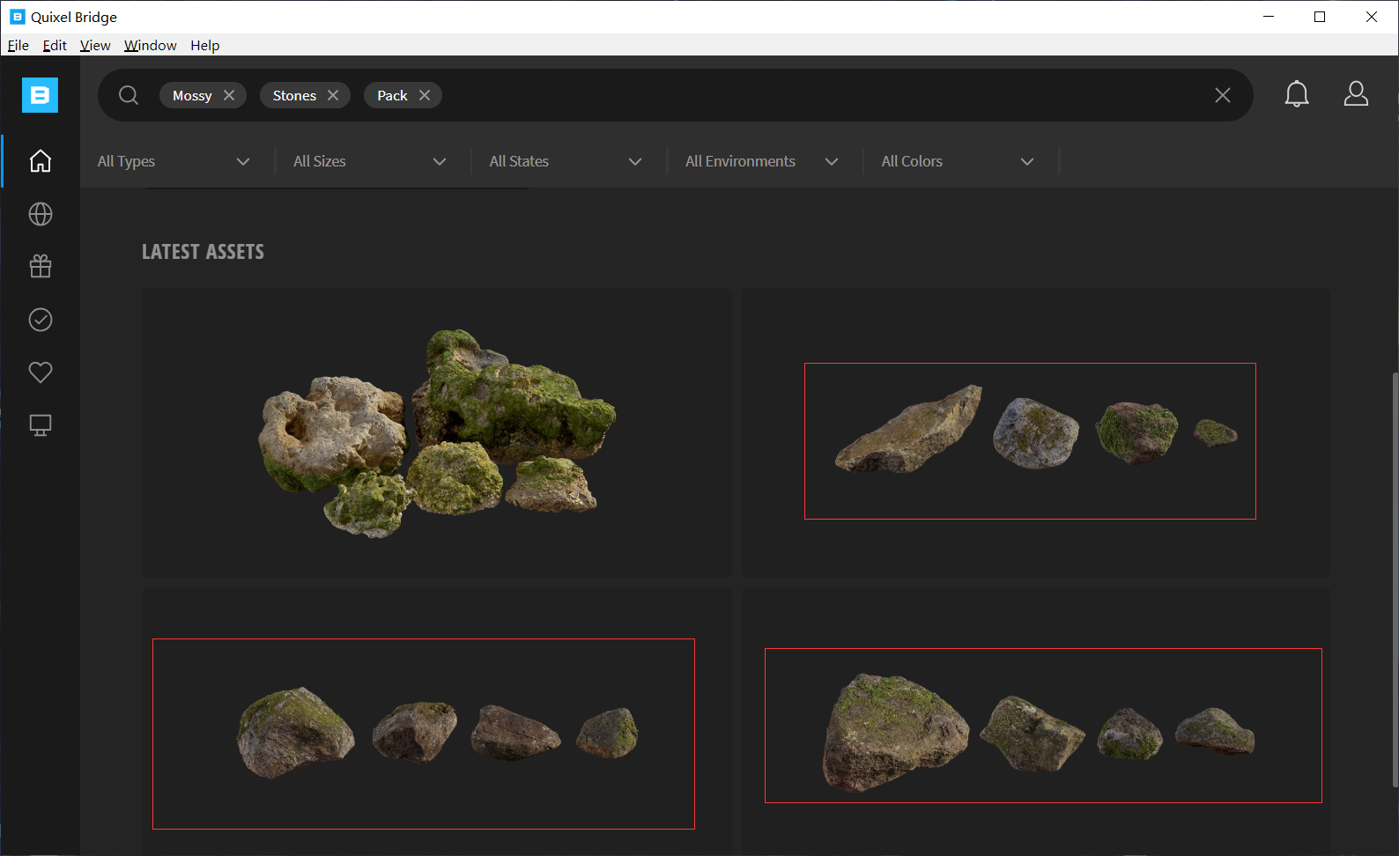The image size is (1399, 856).
Task: Click the vertical scrollbar of asset list
Action: click(x=1395, y=579)
